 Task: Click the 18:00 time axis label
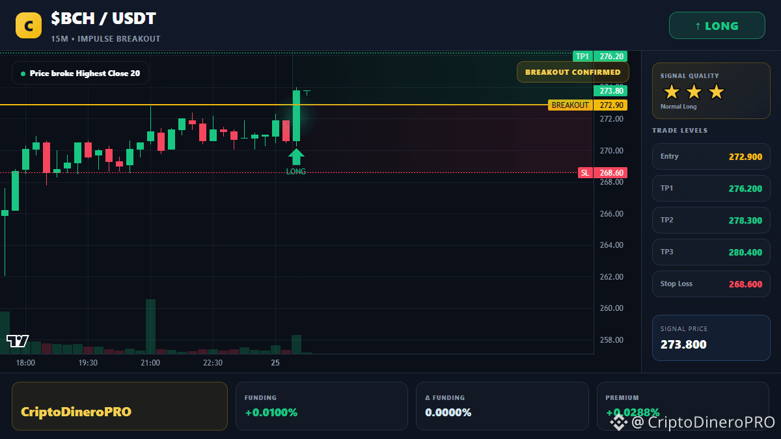tap(25, 363)
